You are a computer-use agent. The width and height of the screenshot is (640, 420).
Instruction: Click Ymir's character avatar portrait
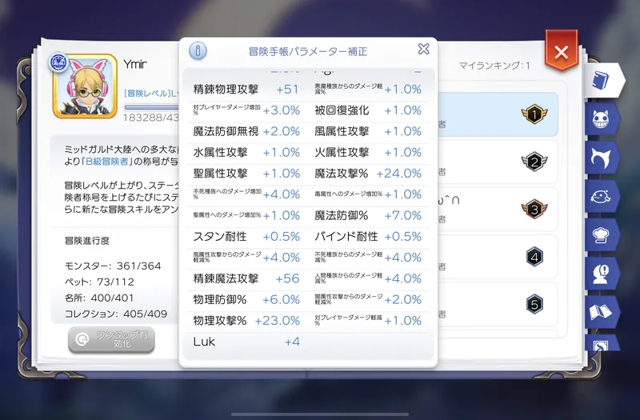85,86
